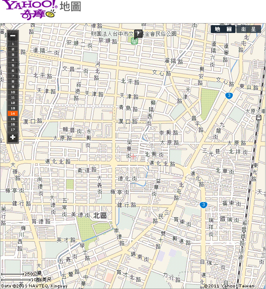Click the 旅順路 street label

click(108, 40)
